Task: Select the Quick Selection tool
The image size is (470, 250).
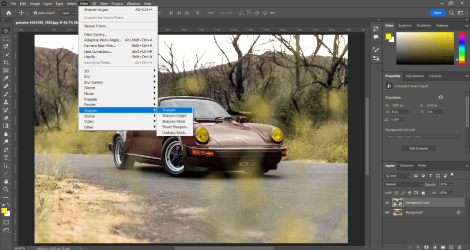Action: [6, 55]
